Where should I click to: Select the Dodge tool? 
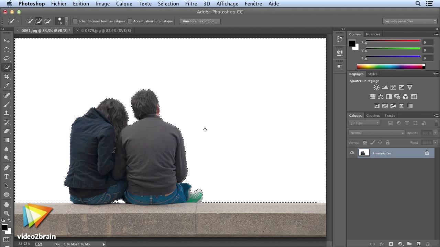coord(7,158)
